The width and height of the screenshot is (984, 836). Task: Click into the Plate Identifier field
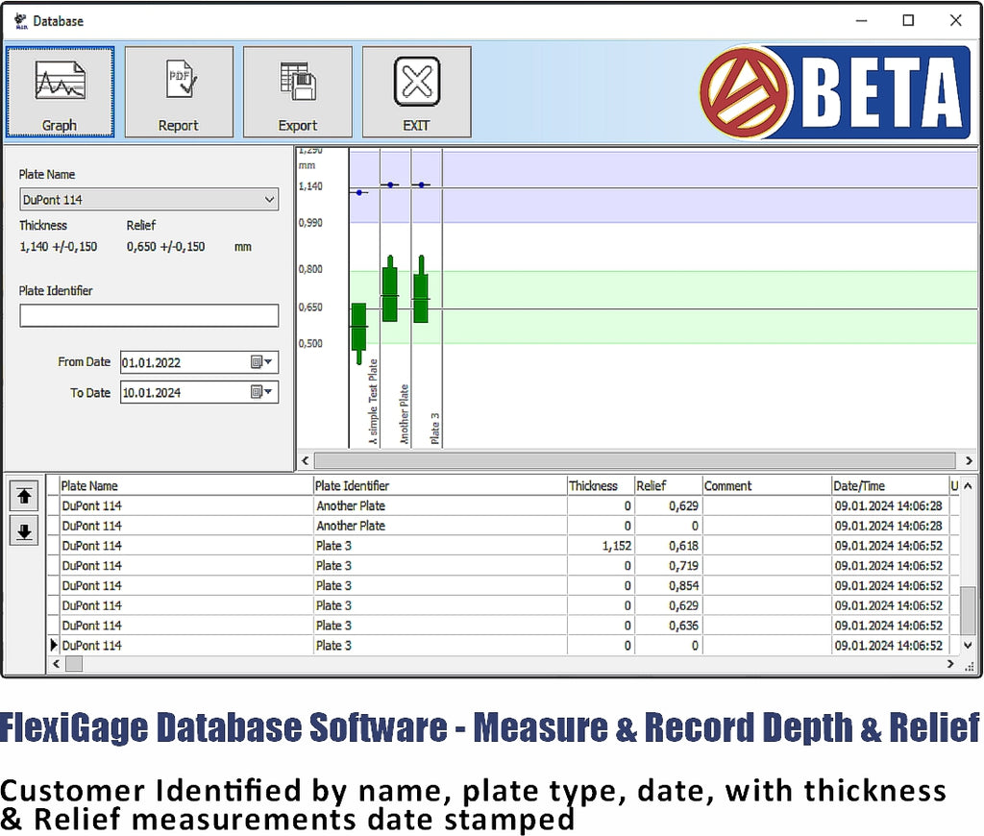[x=149, y=316]
